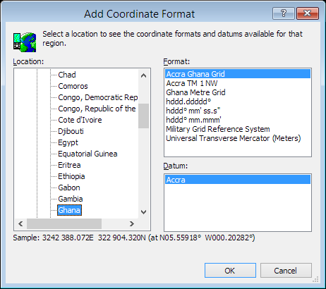Close the Add Coordinate Format dialog
Screen dimensions: 326x289
[308, 13]
